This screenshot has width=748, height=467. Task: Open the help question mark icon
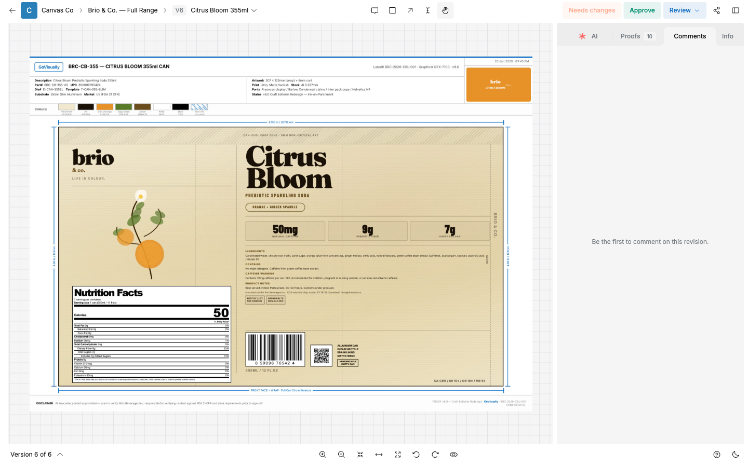point(717,455)
